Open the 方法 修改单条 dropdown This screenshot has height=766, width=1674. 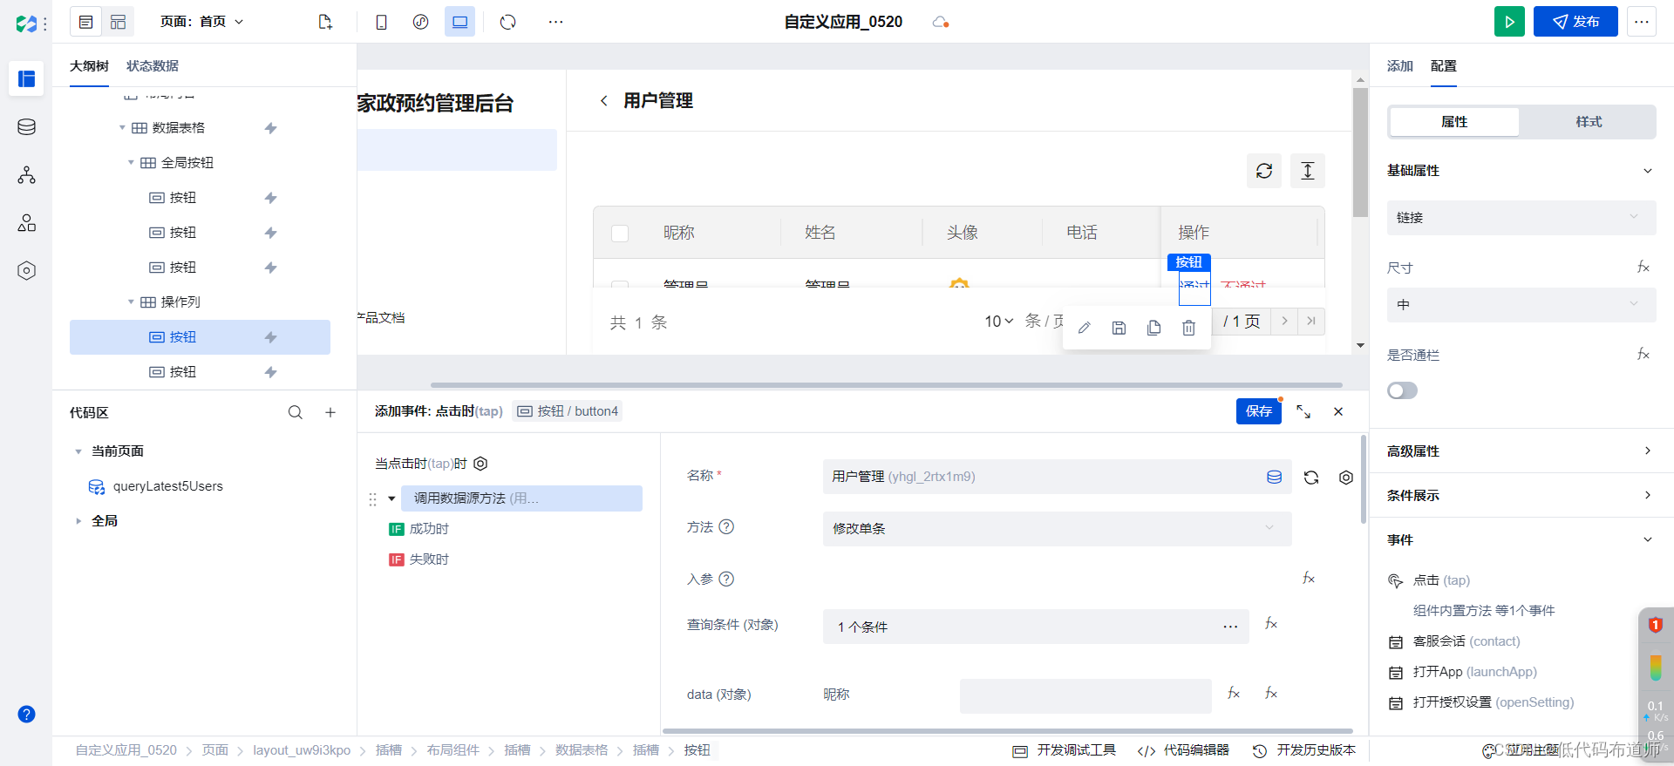point(1057,529)
